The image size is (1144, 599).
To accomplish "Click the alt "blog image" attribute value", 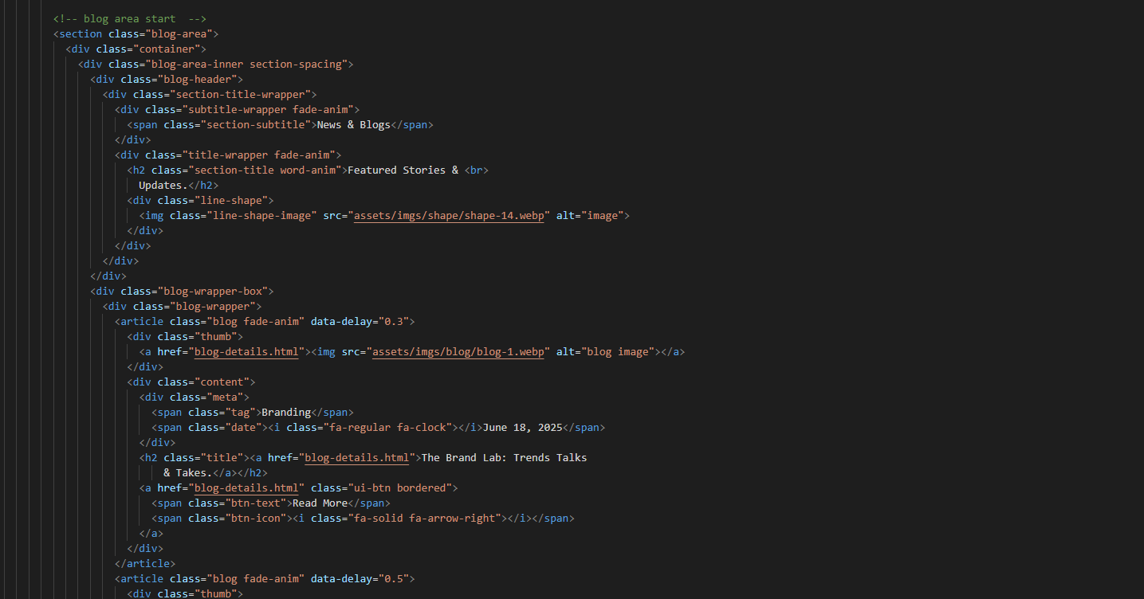I will [619, 352].
